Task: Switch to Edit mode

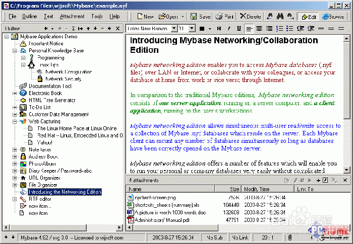Action: [309, 17]
